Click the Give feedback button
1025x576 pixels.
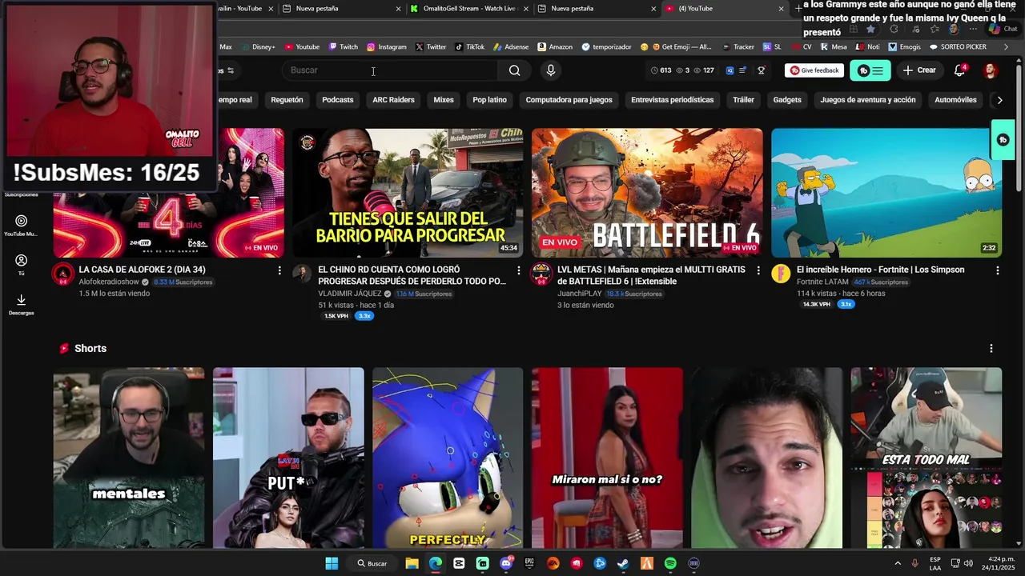[814, 70]
